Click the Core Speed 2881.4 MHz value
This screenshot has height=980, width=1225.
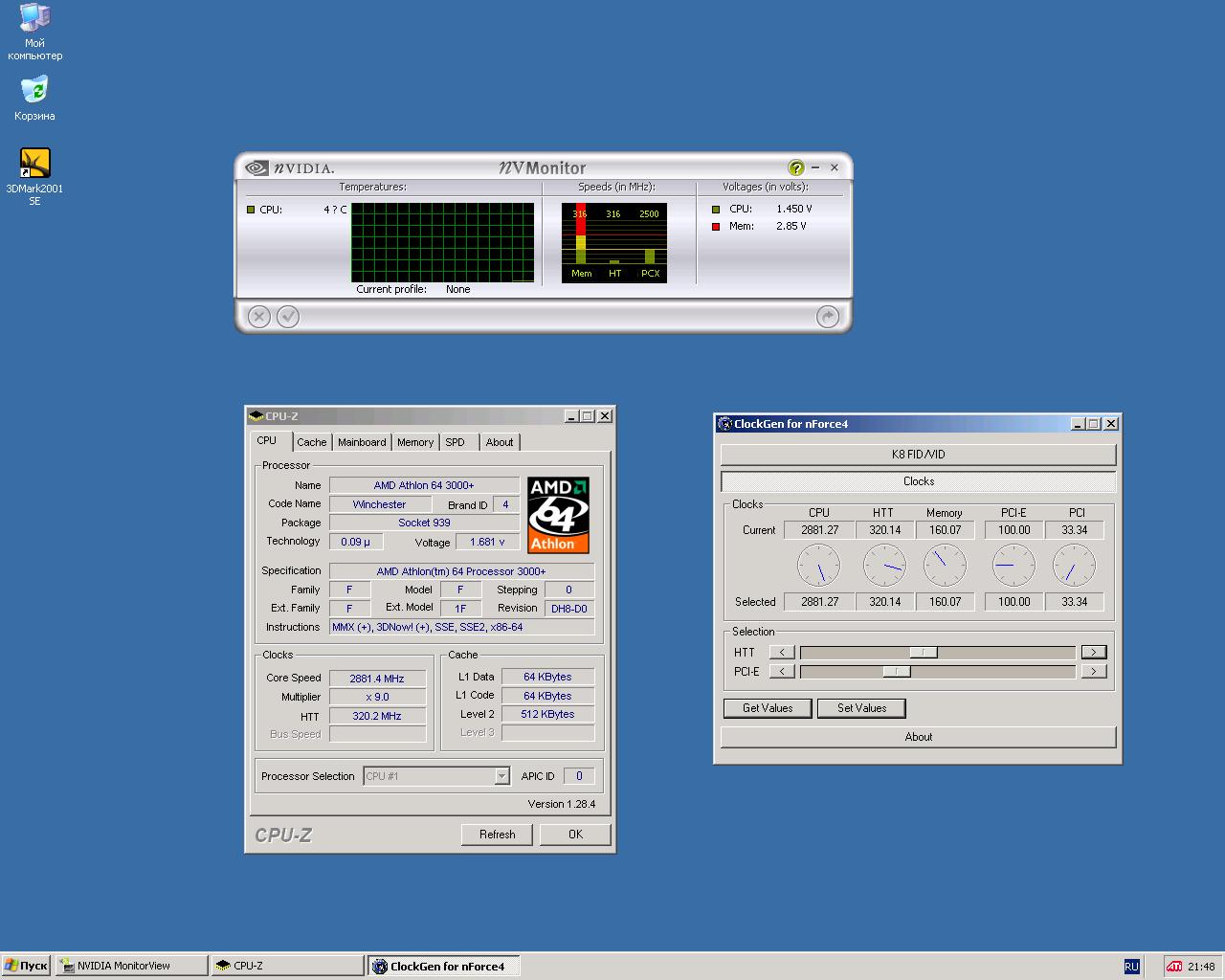377,679
